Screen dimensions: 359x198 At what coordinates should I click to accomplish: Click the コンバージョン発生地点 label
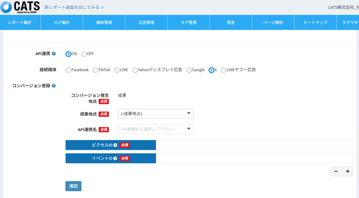(x=90, y=98)
